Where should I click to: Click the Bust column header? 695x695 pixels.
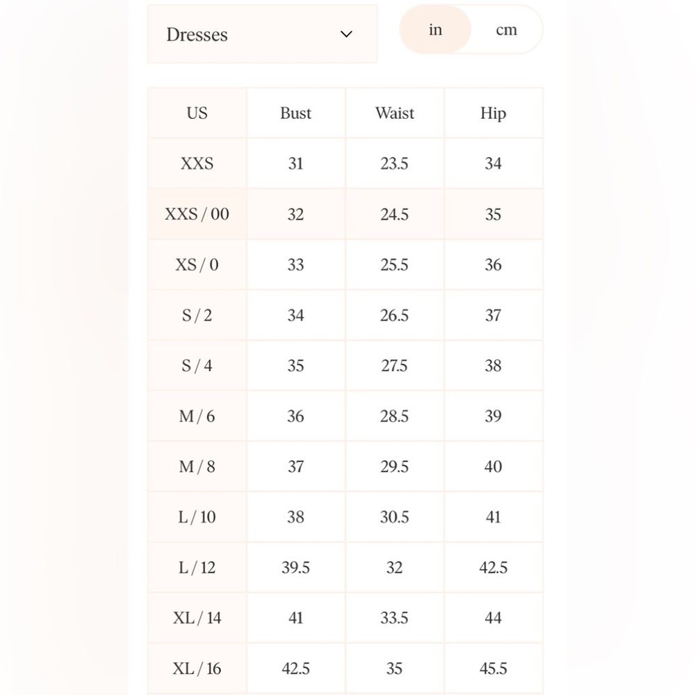[295, 113]
